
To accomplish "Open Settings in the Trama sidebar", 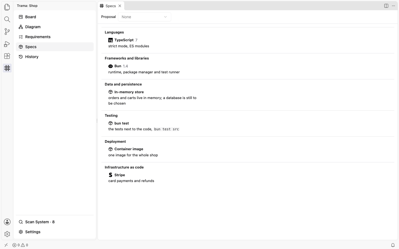I will (x=55, y=232).
